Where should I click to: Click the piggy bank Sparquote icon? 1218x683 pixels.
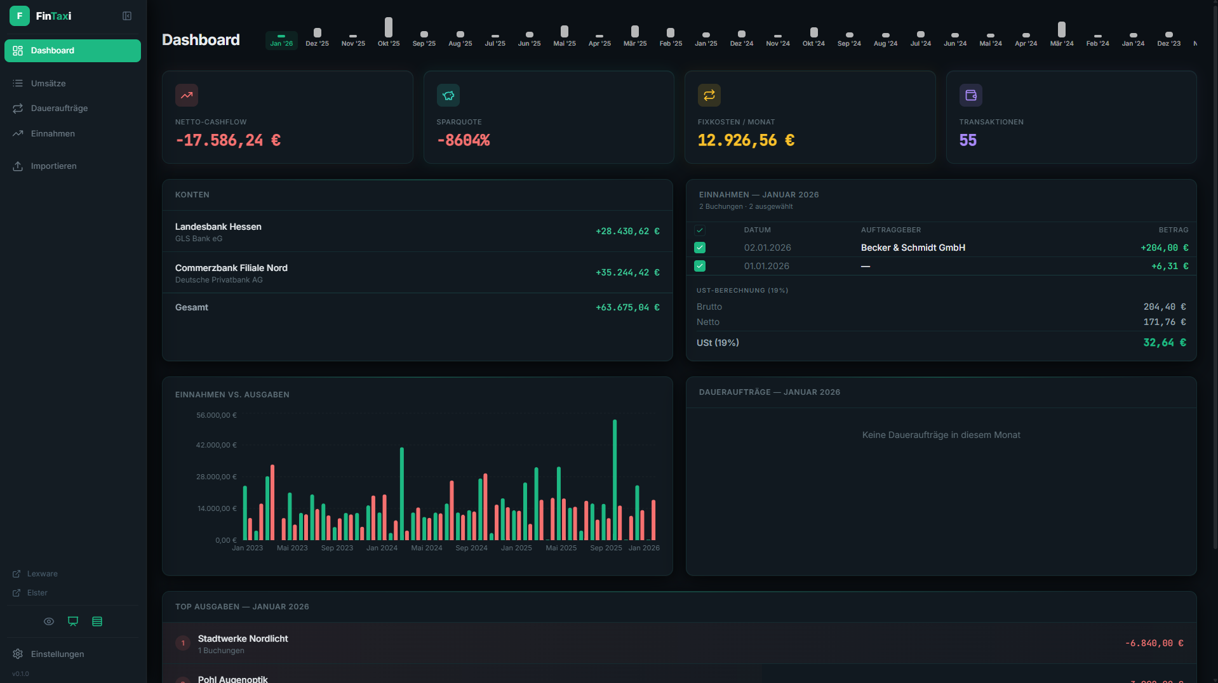pyautogui.click(x=448, y=95)
